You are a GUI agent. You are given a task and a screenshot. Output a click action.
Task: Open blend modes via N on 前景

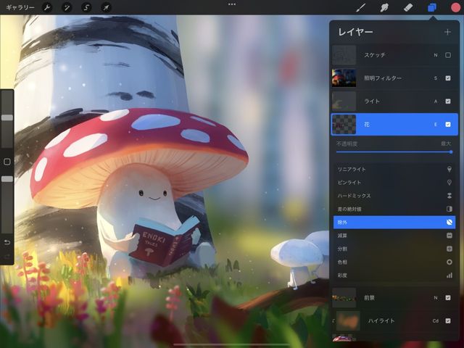(x=436, y=298)
